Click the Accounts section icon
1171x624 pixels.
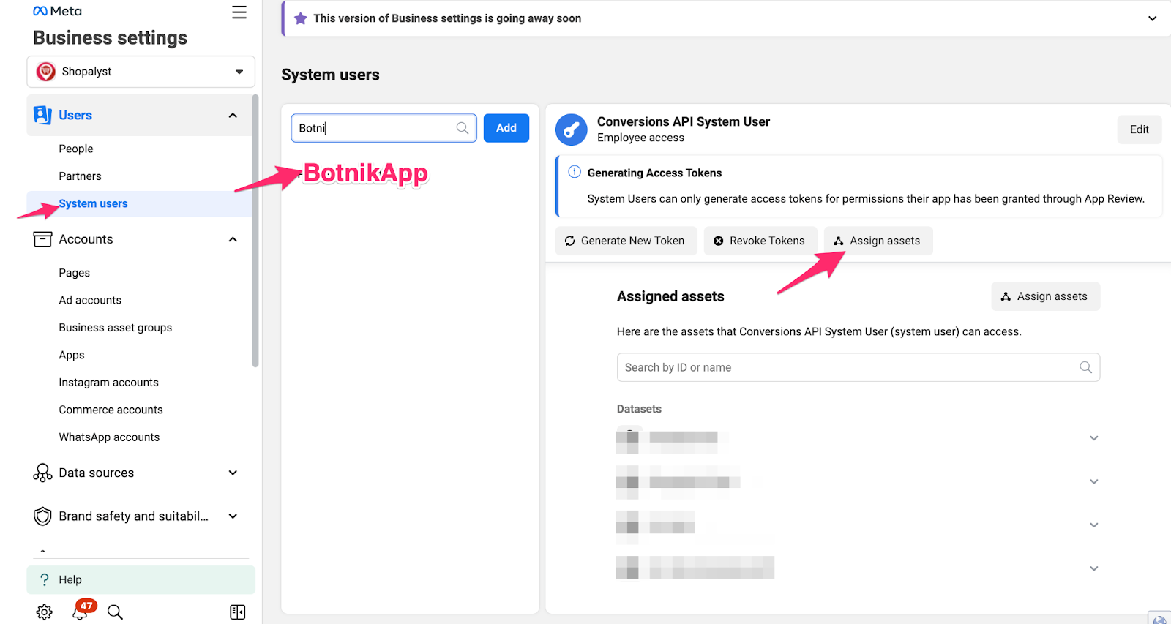(42, 239)
